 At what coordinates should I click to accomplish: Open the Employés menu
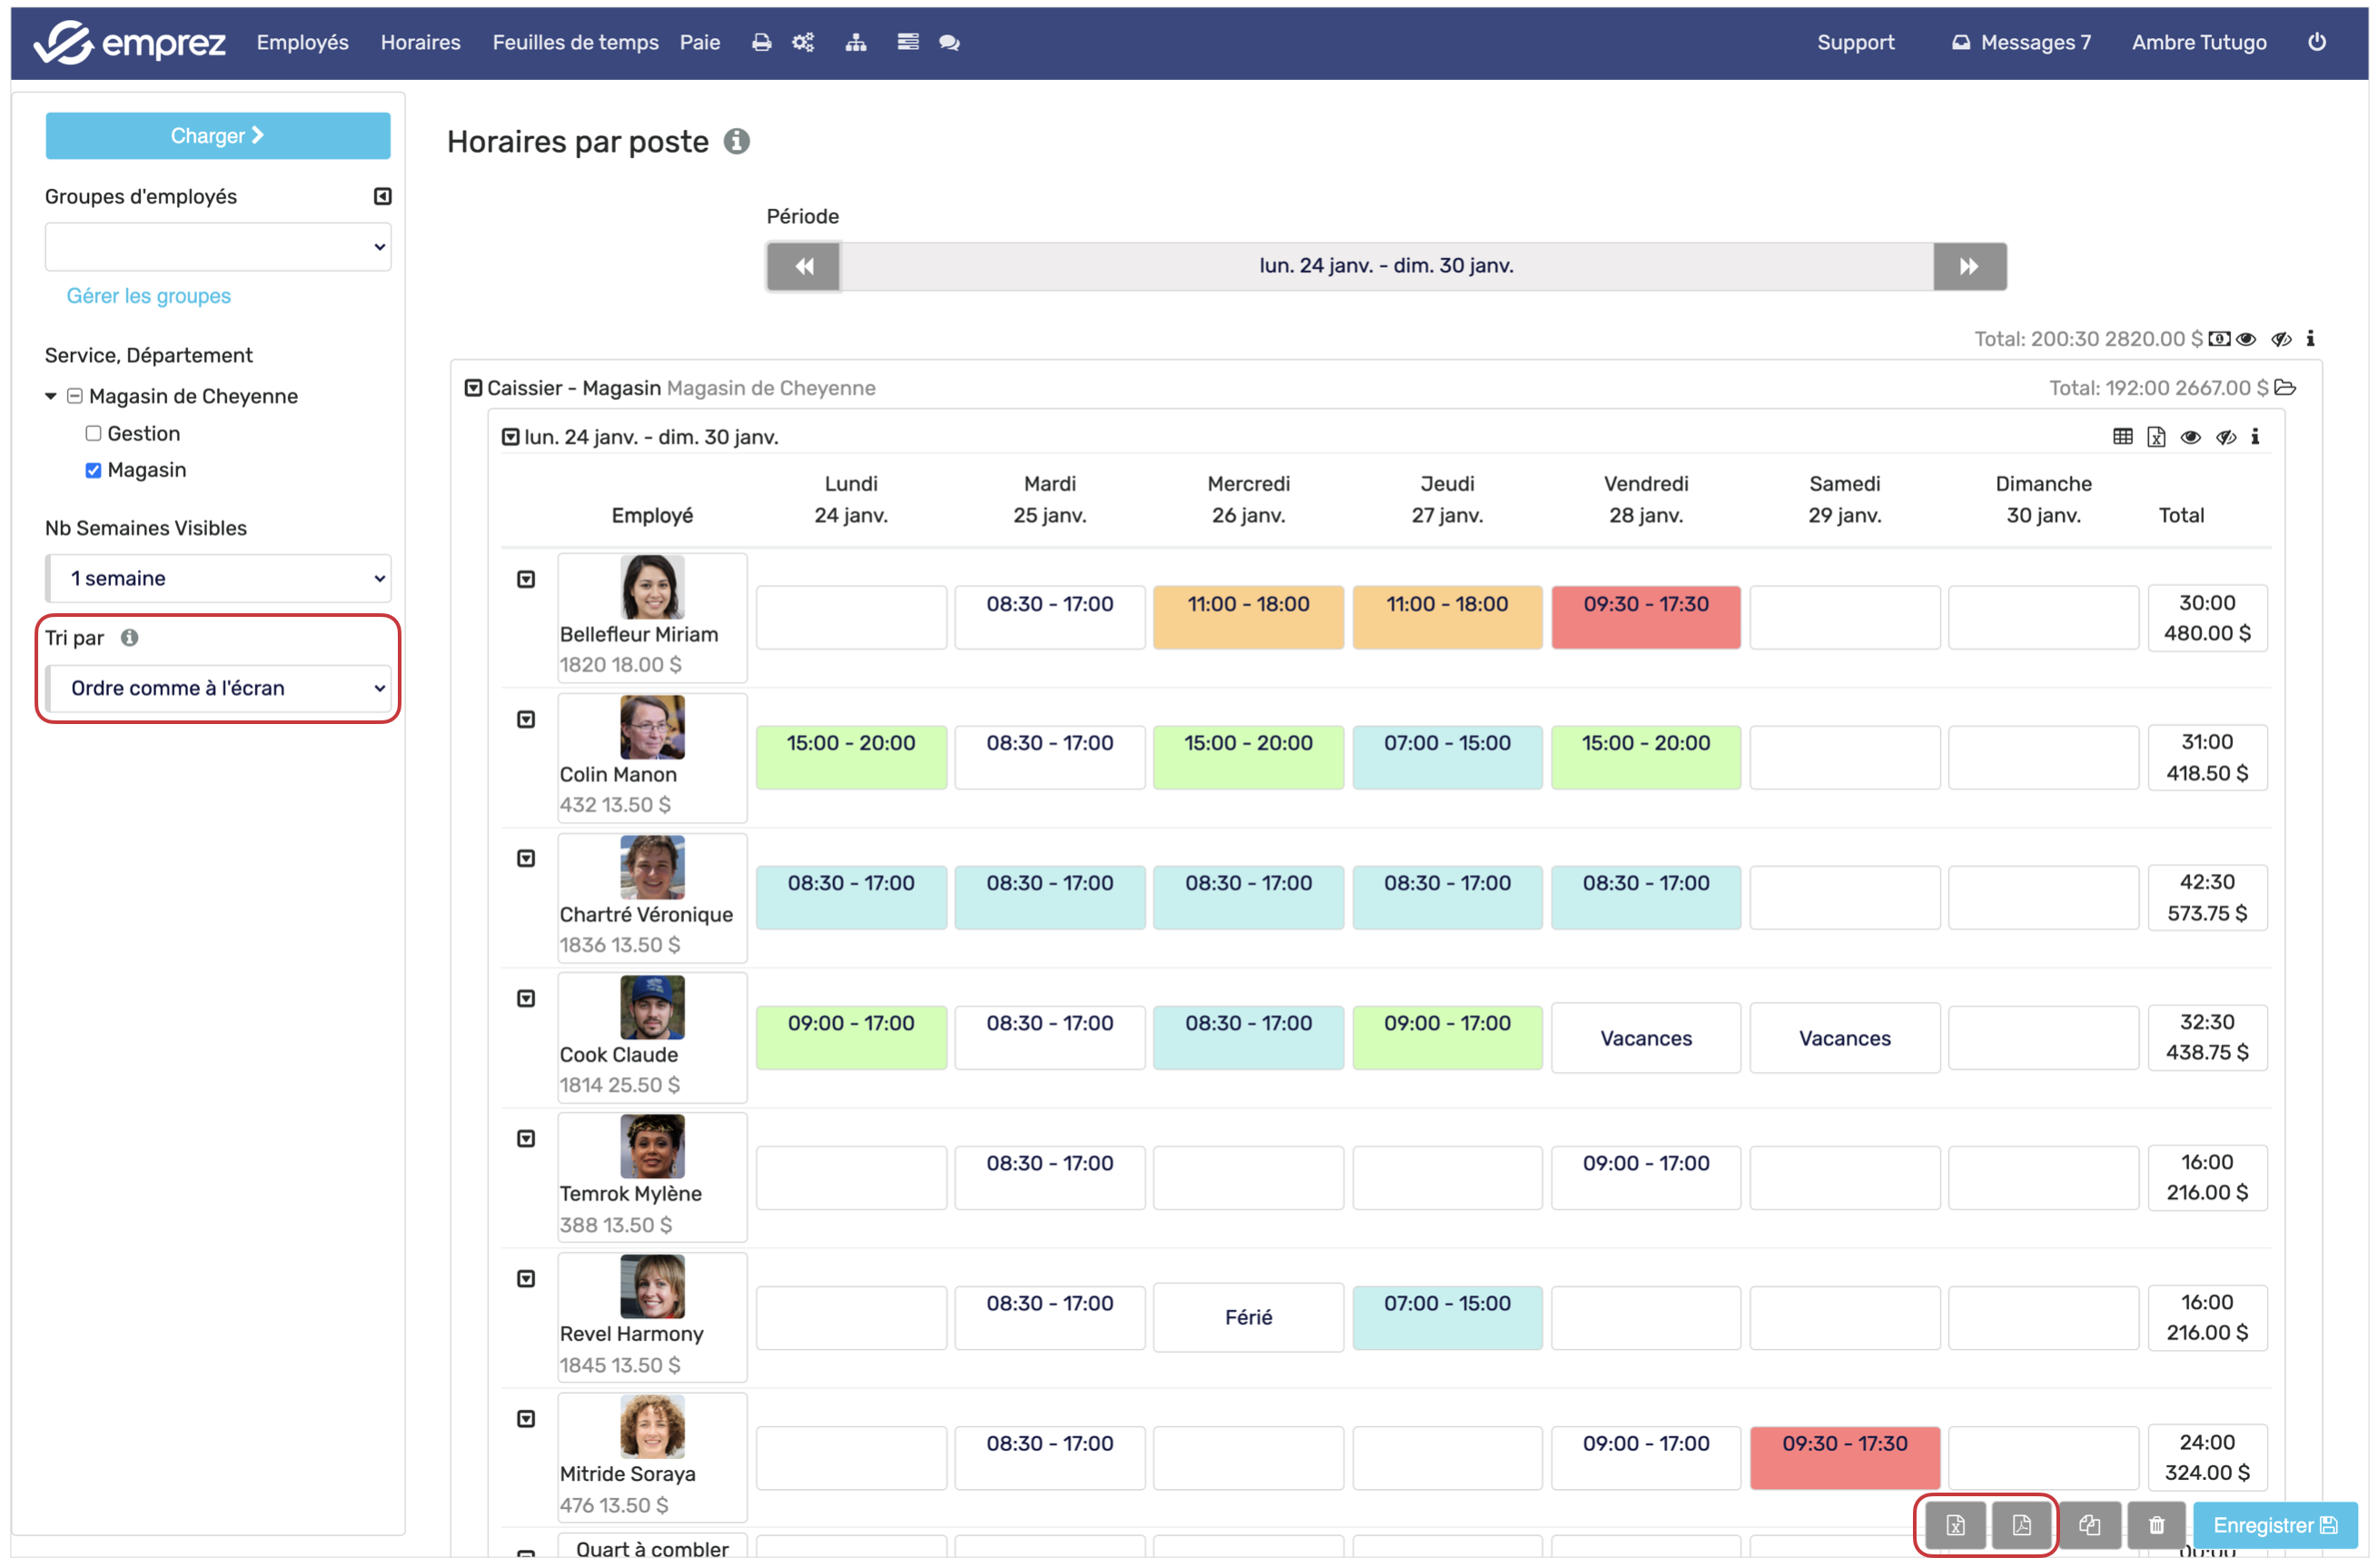pos(302,42)
